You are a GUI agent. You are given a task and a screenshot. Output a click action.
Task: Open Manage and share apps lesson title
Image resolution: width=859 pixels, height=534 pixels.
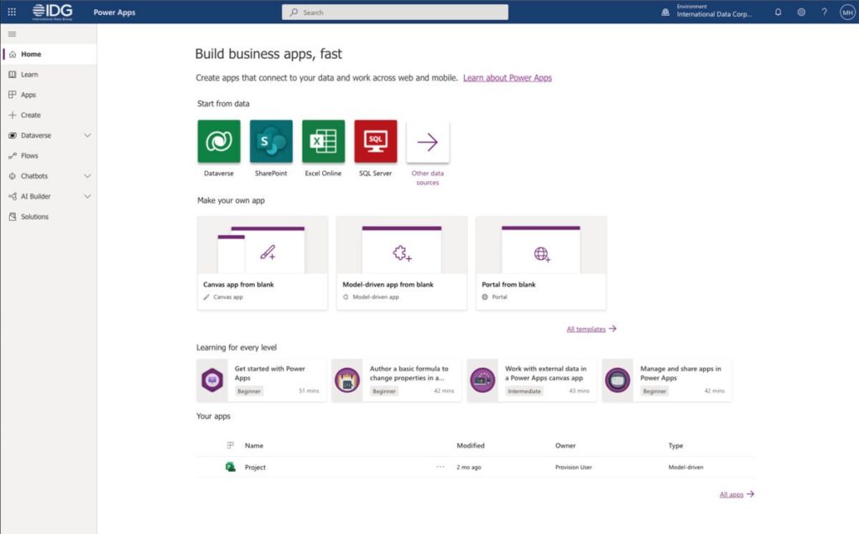tap(681, 373)
